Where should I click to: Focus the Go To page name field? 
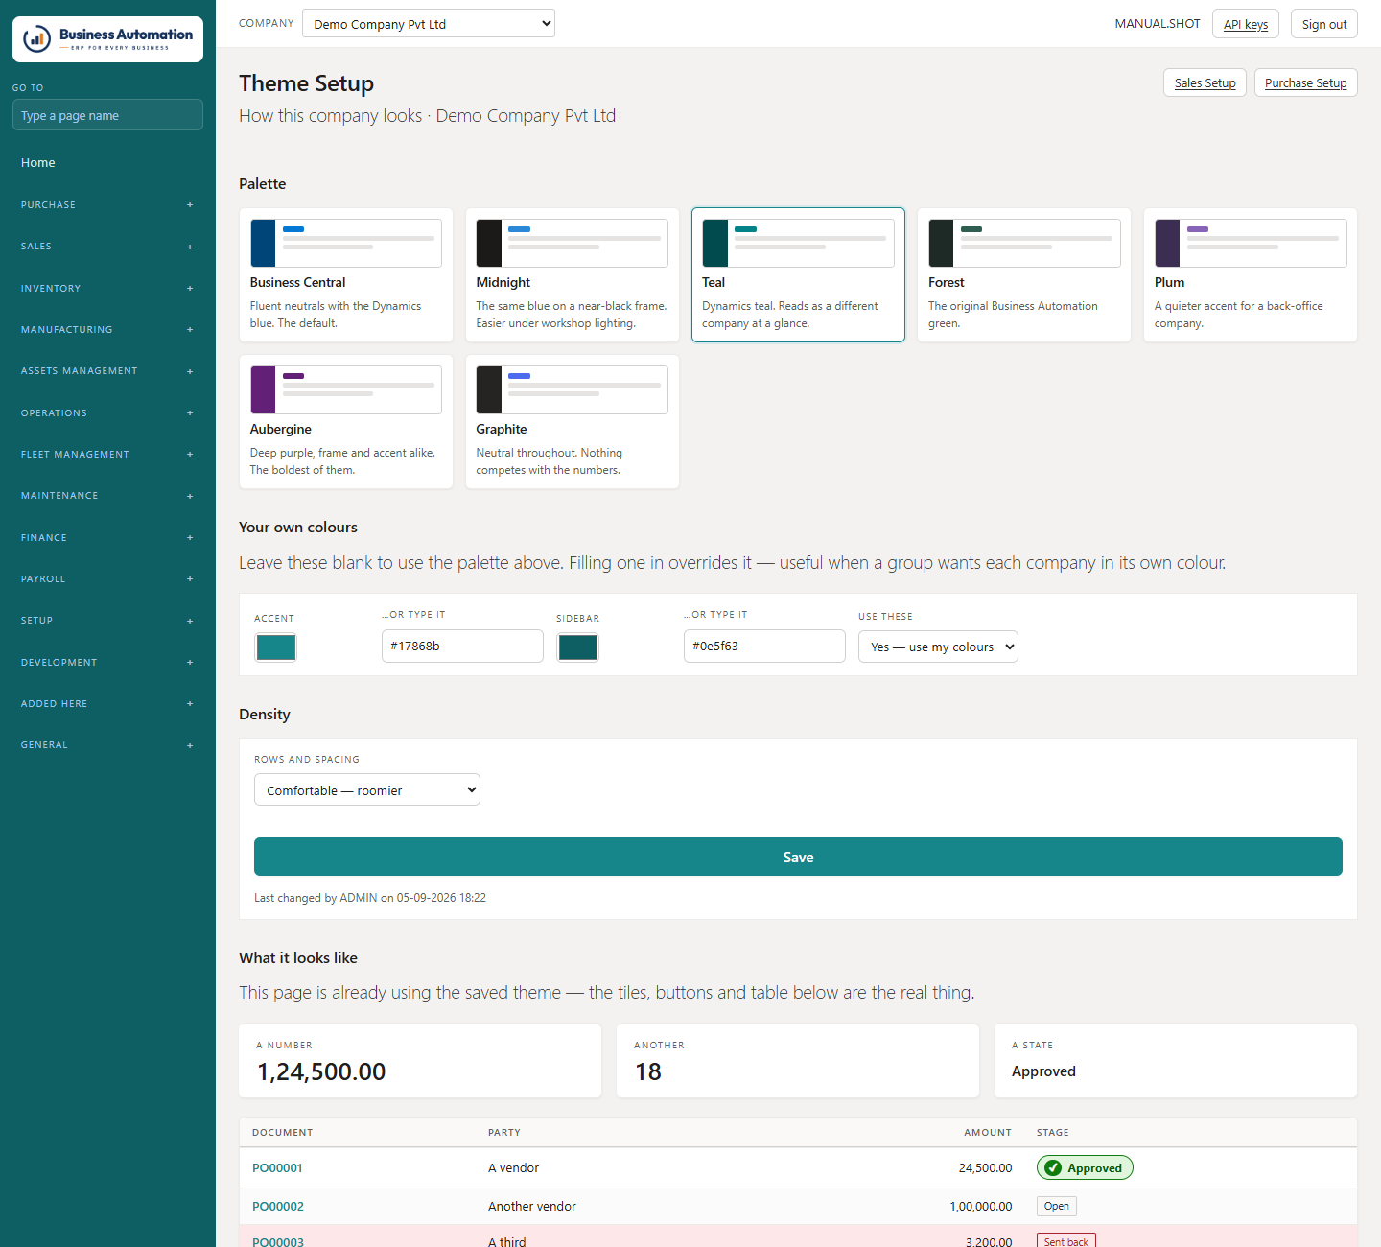point(107,115)
